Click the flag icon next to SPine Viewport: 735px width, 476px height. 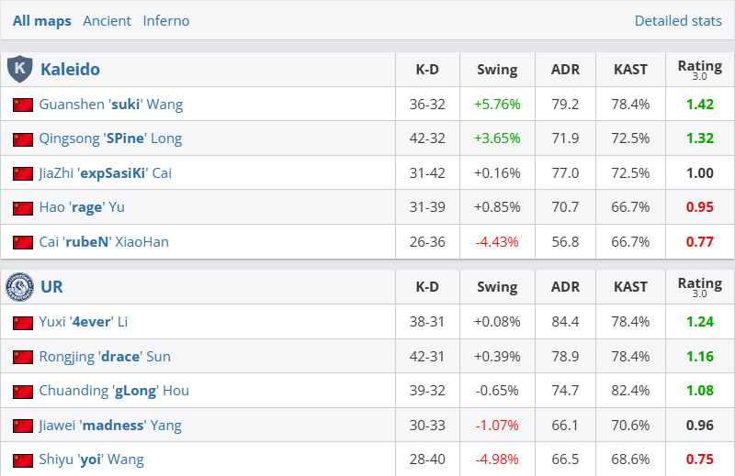[23, 139]
